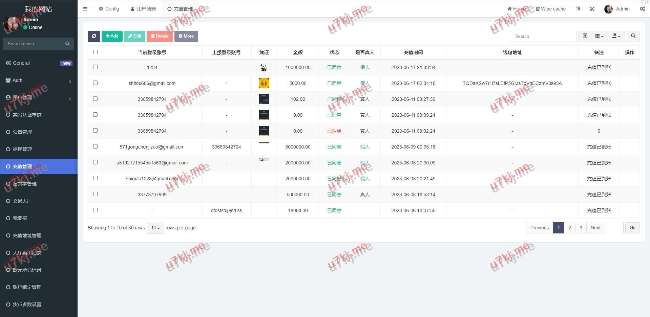Open the columns visibility dropdown
Viewport: 650px width, 317px height.
pyautogui.click(x=599, y=36)
